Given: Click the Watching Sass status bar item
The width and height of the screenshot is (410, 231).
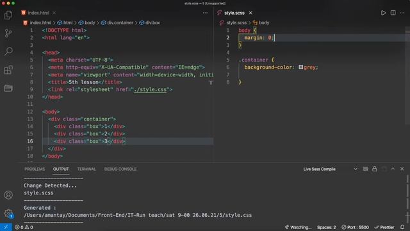Looking at the screenshot, I should click(298, 227).
